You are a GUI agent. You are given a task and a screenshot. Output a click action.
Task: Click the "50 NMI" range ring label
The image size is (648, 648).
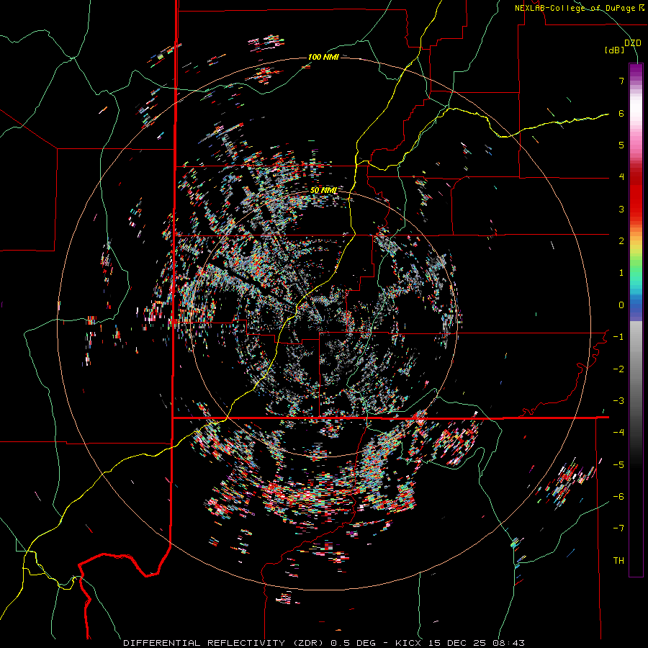coord(324,191)
